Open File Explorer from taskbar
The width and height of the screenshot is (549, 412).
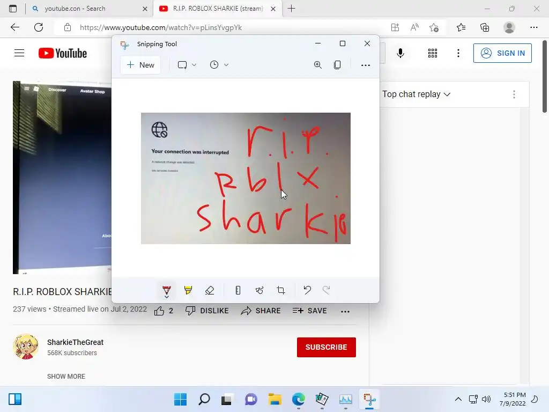275,399
